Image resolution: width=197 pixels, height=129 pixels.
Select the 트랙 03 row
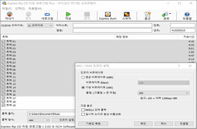point(98,48)
